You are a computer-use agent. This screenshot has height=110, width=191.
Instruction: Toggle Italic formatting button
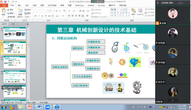click(x=39, y=16)
